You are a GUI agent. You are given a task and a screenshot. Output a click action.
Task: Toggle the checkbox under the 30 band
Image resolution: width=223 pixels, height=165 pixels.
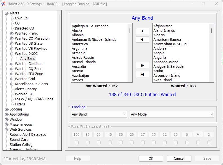121,142
